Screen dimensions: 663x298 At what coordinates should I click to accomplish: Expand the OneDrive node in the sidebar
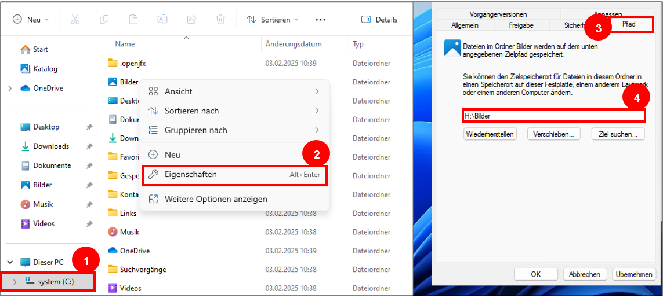10,88
